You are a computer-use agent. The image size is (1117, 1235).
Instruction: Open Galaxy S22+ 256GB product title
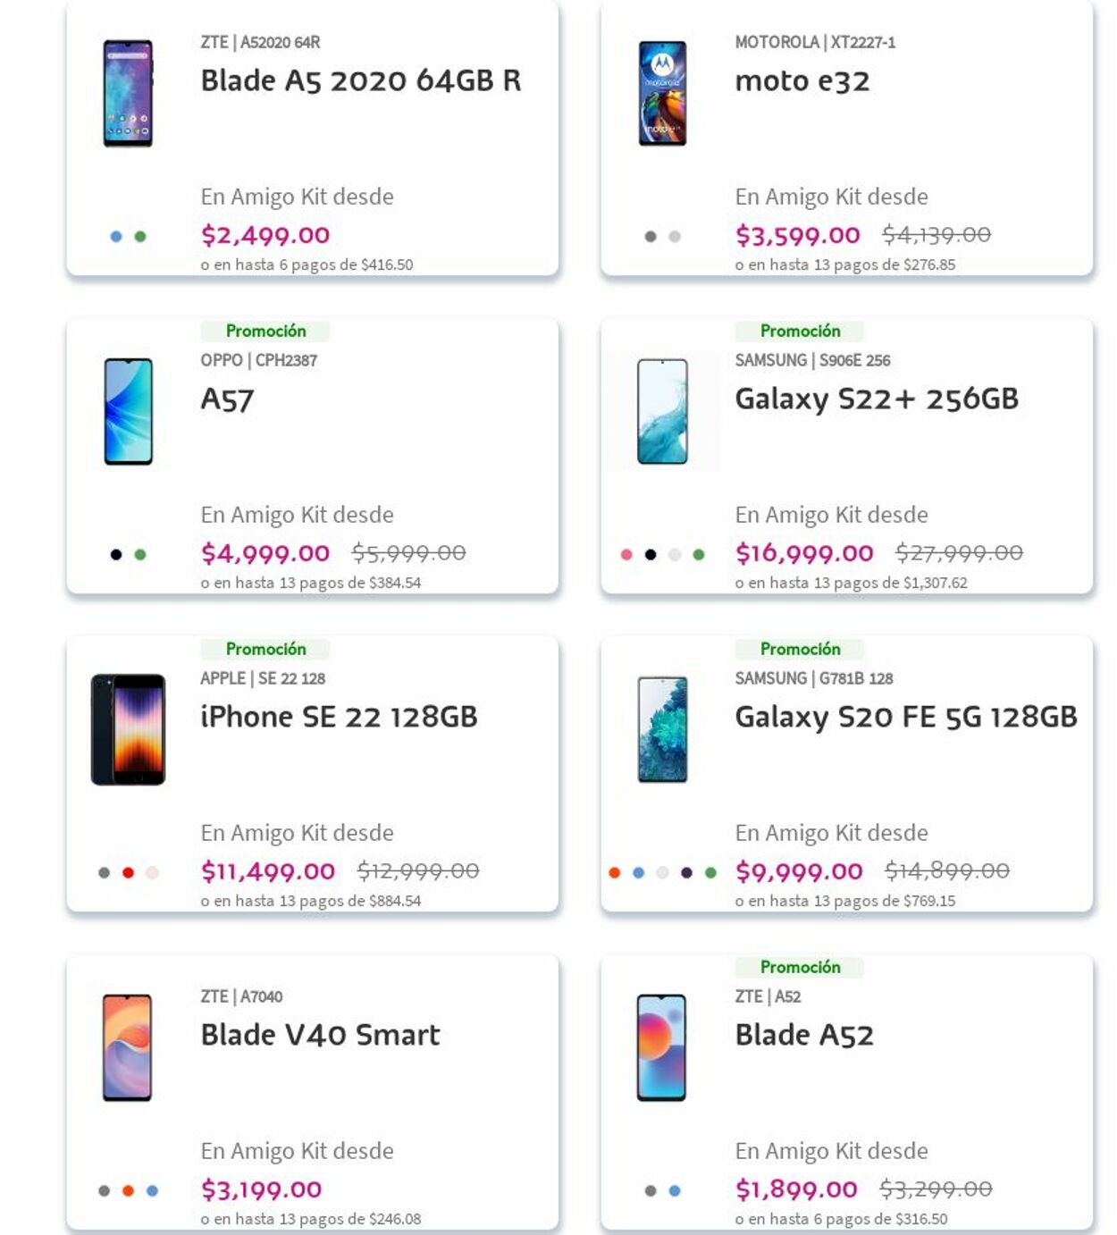[876, 399]
